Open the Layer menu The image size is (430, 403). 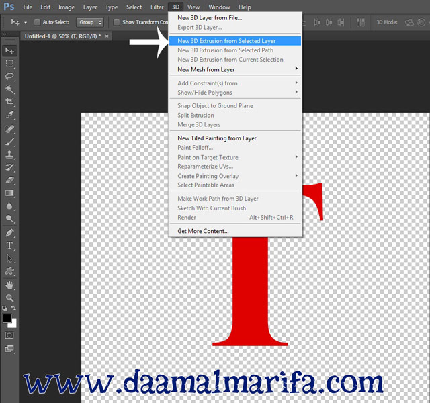tap(90, 7)
